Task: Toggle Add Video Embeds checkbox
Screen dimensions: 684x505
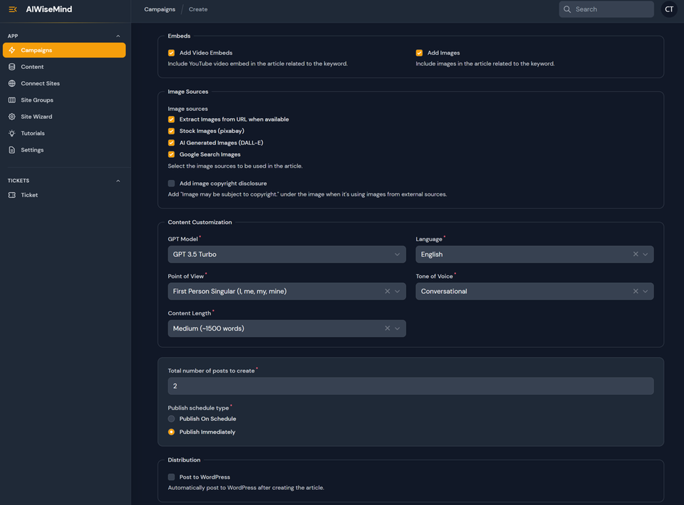Action: (172, 53)
